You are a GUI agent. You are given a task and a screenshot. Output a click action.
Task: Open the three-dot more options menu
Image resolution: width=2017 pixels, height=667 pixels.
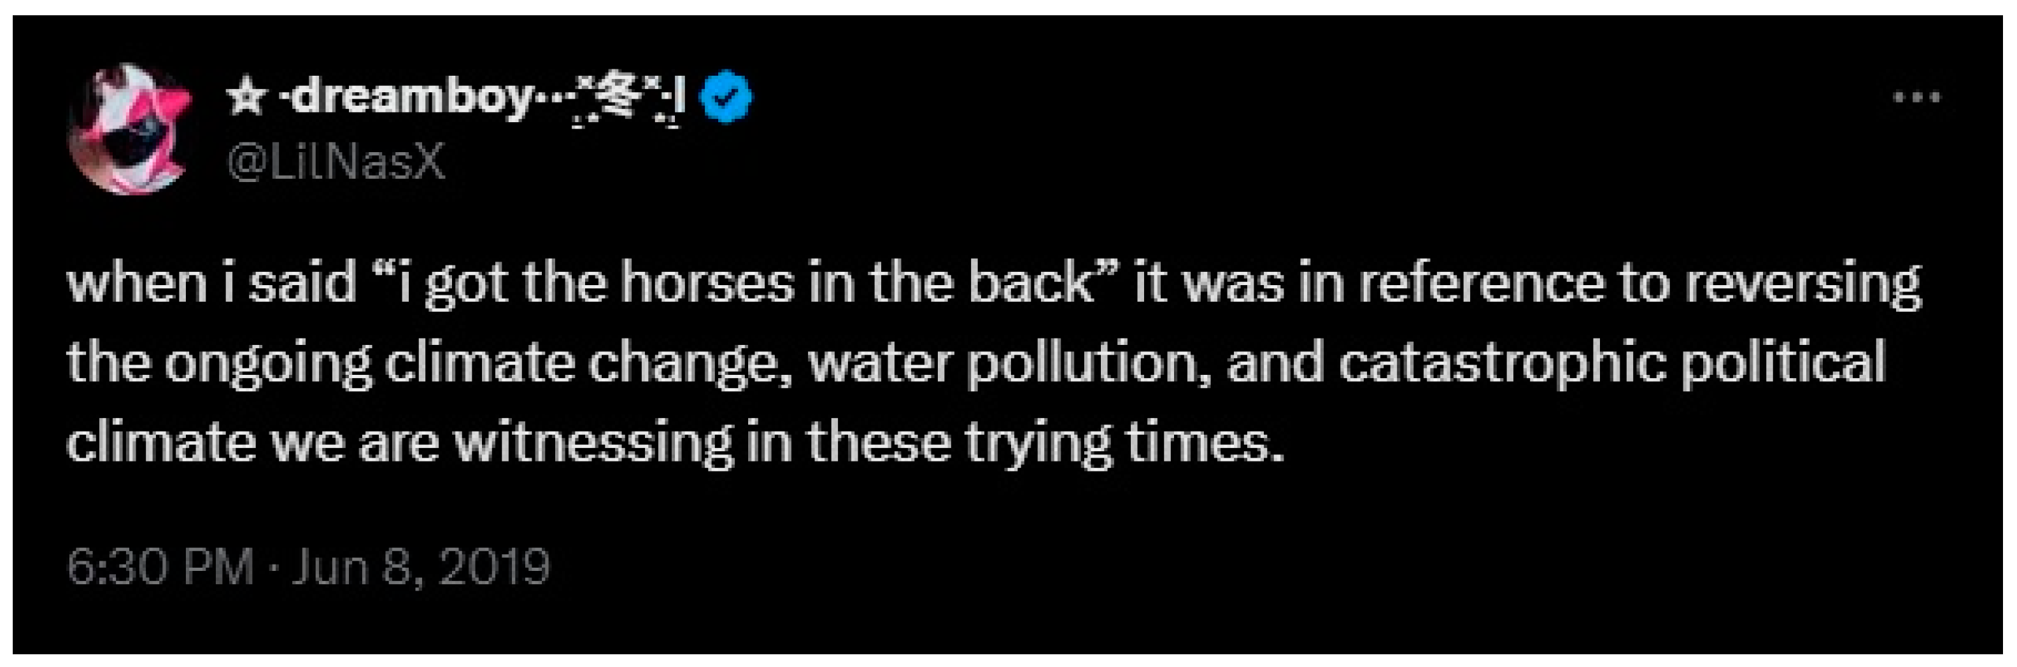coord(1917,98)
